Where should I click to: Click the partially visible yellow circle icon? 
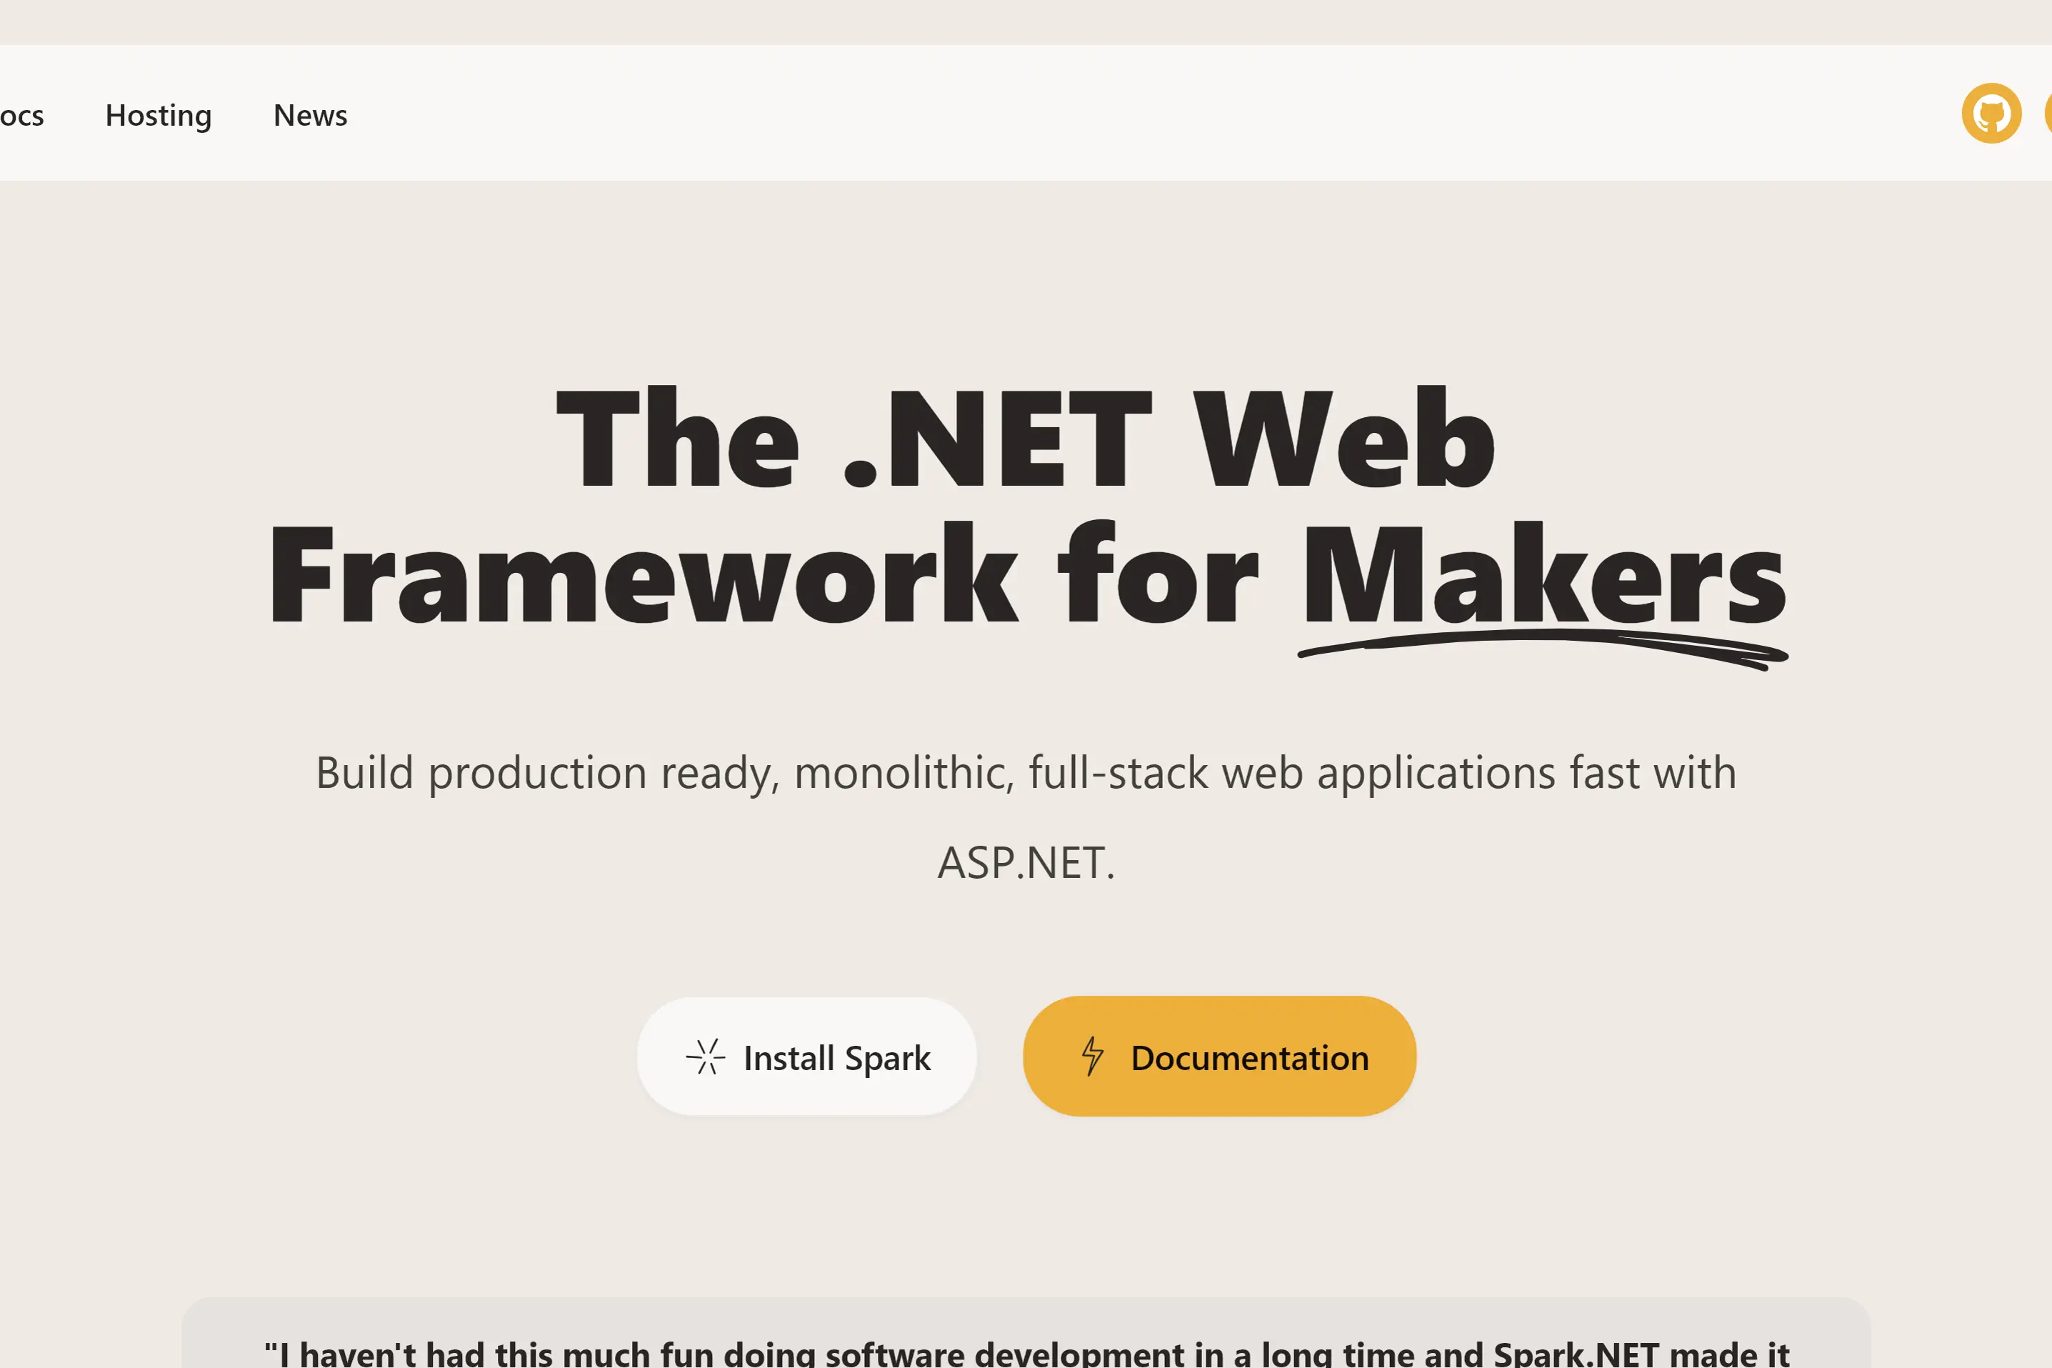tap(2047, 114)
